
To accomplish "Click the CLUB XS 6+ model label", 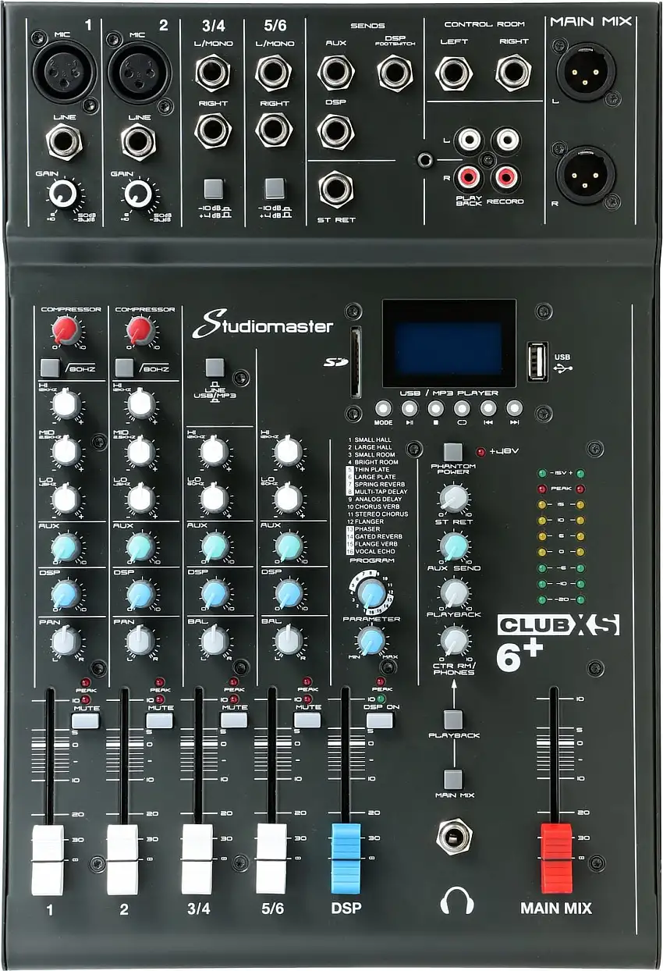I will tap(558, 642).
